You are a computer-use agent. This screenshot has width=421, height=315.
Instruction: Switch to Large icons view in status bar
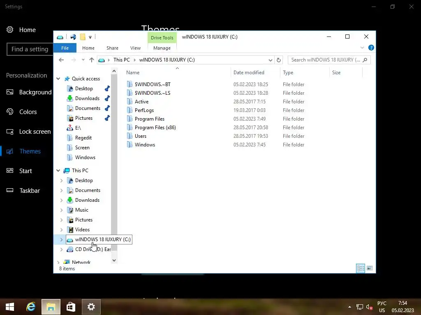[370, 268]
